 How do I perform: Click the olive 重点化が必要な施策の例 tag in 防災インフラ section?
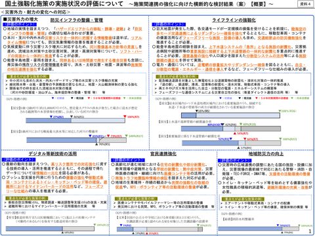(28, 77)
